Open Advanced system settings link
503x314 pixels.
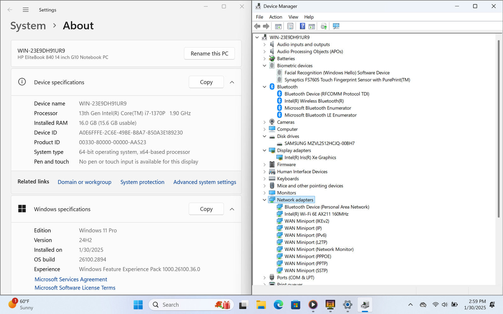click(x=205, y=182)
